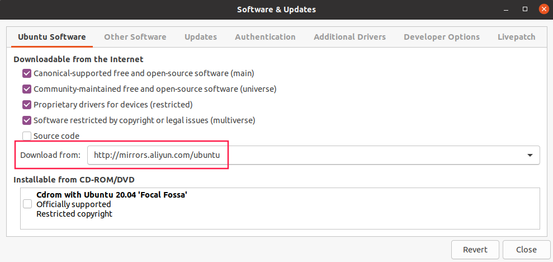Open the Updates tab
The height and width of the screenshot is (262, 553).
pyautogui.click(x=201, y=37)
